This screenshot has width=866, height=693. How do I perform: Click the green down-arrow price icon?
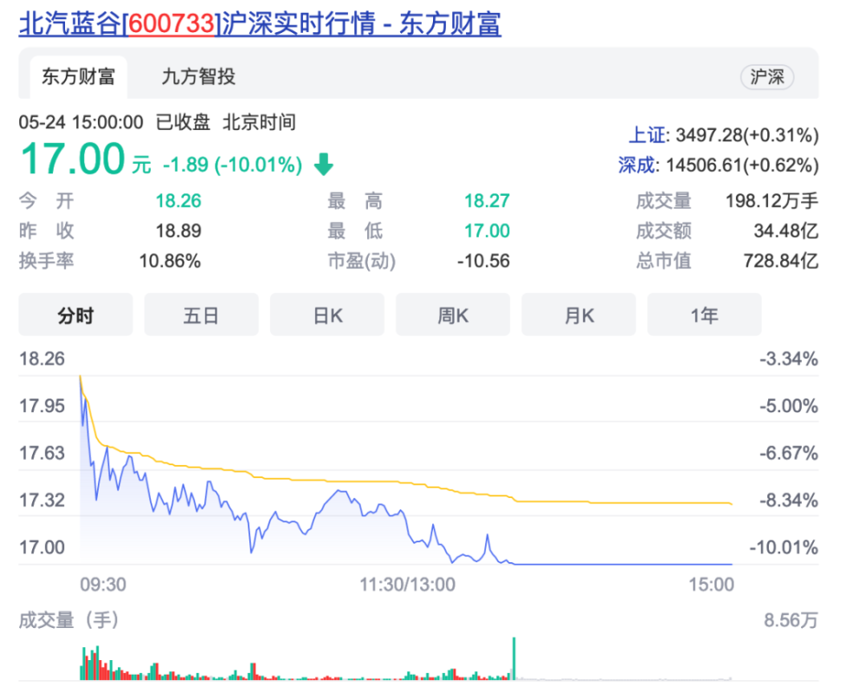click(324, 165)
